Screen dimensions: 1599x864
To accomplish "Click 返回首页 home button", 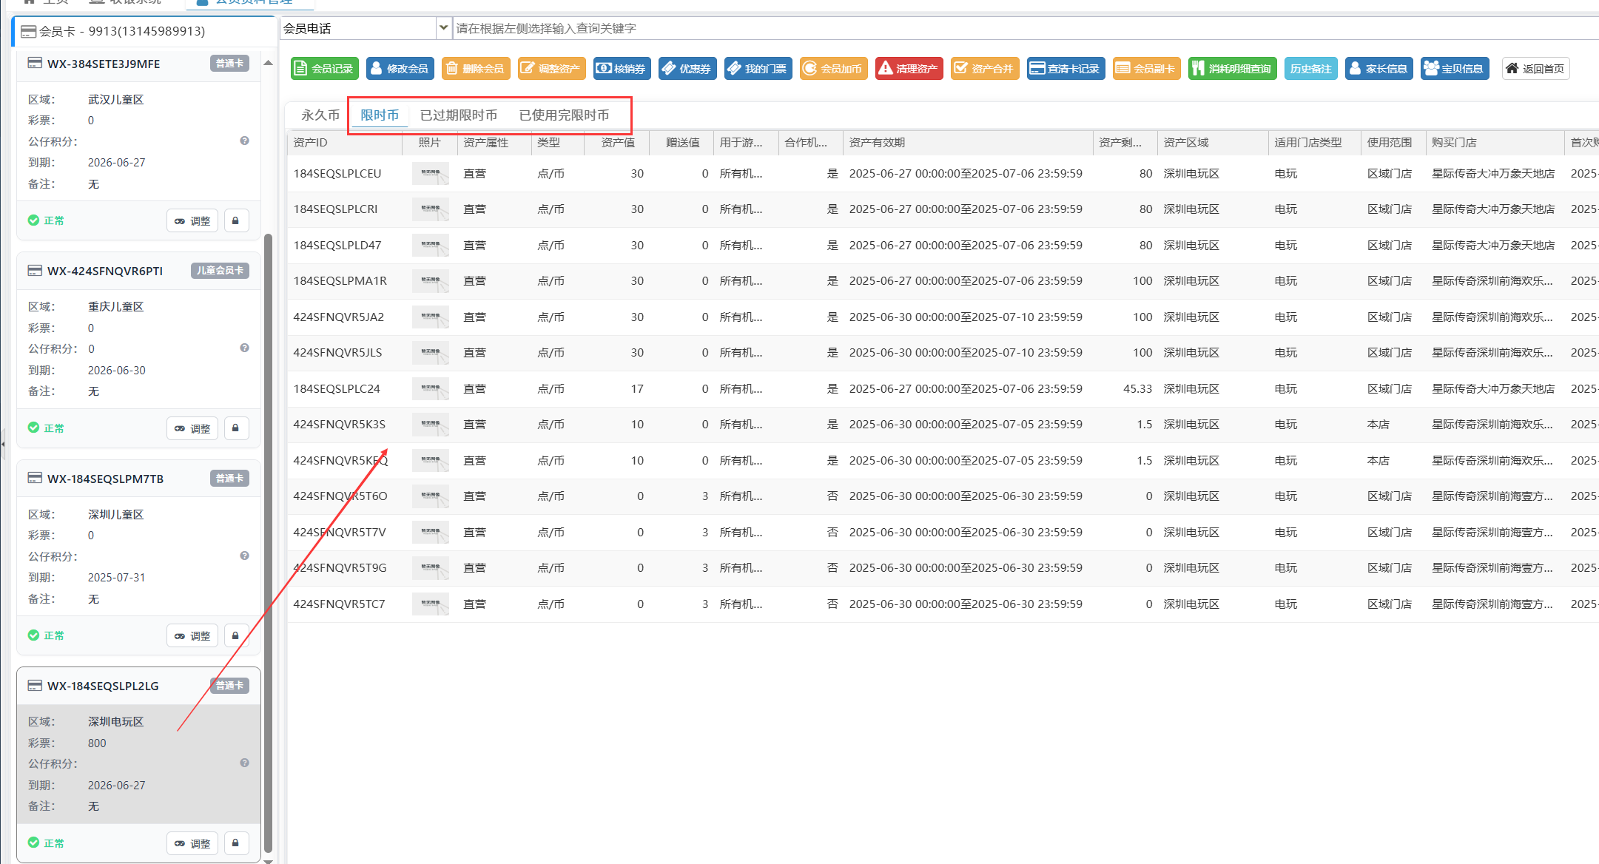I will (x=1535, y=69).
